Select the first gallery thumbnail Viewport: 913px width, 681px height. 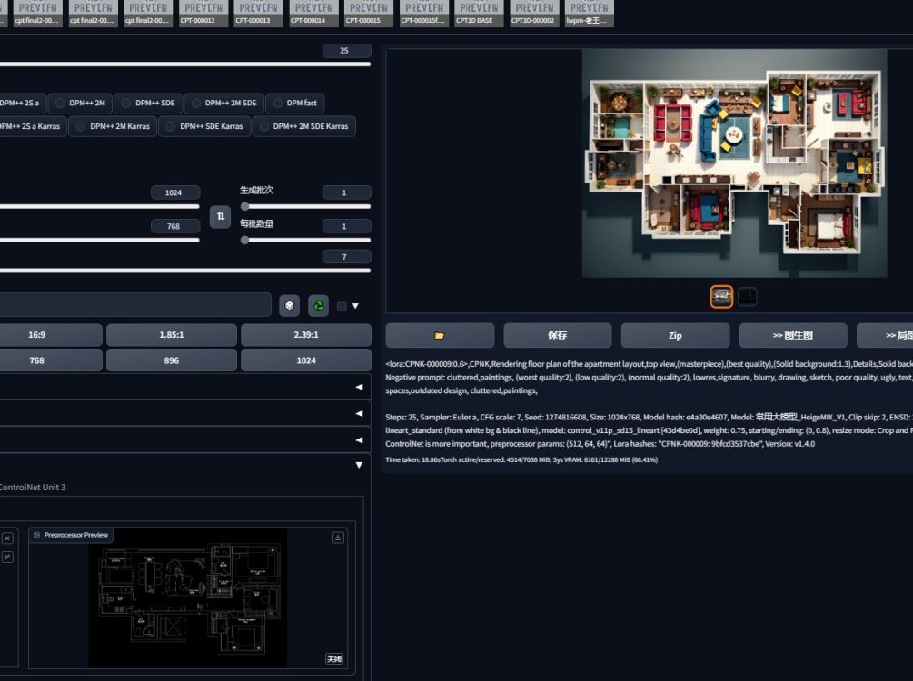tap(721, 297)
